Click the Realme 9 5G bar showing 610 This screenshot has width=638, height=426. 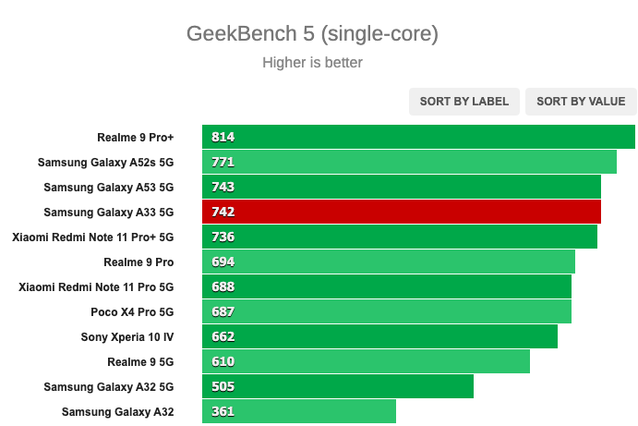click(x=366, y=361)
